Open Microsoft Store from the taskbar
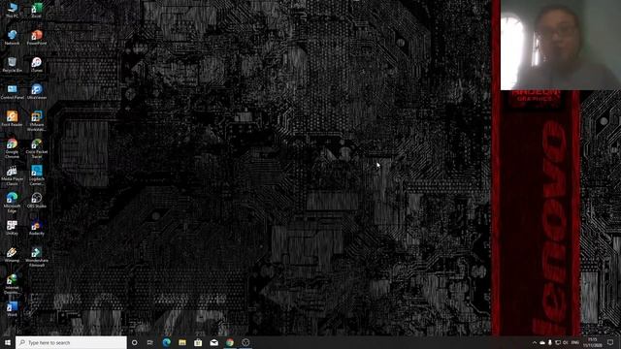621x349 pixels. 198,342
